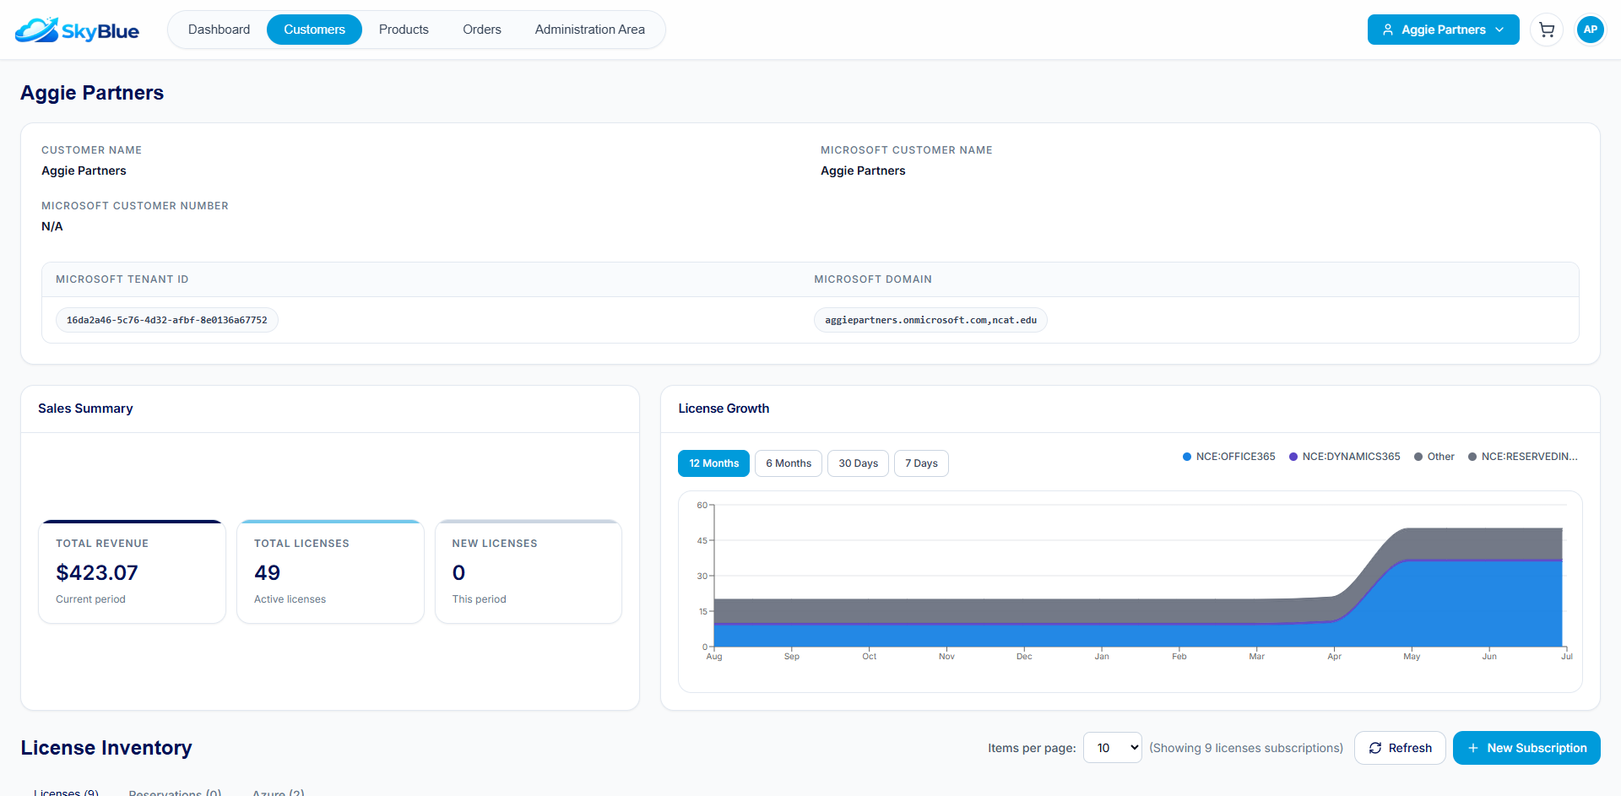Open the Products menu

(404, 30)
